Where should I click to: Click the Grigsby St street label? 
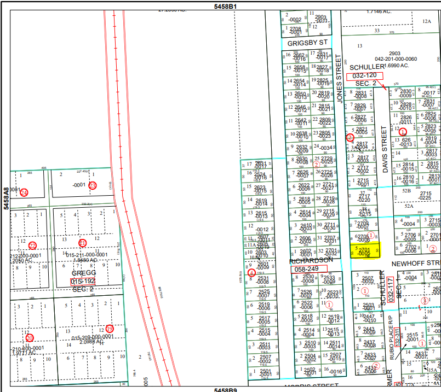[x=307, y=42]
